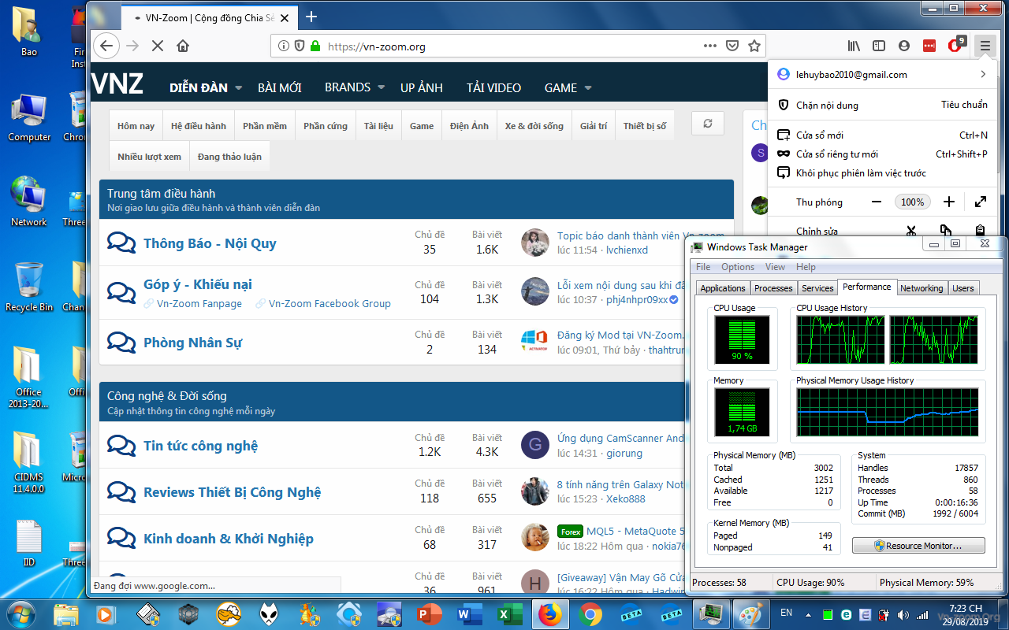Image resolution: width=1009 pixels, height=630 pixels.
Task: Select the Nhiều lượt xem forum tab
Action: coord(149,157)
